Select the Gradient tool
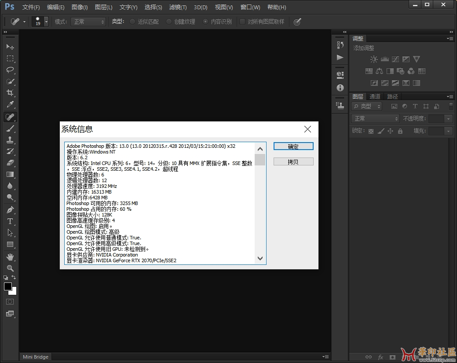457x363 pixels. point(10,174)
